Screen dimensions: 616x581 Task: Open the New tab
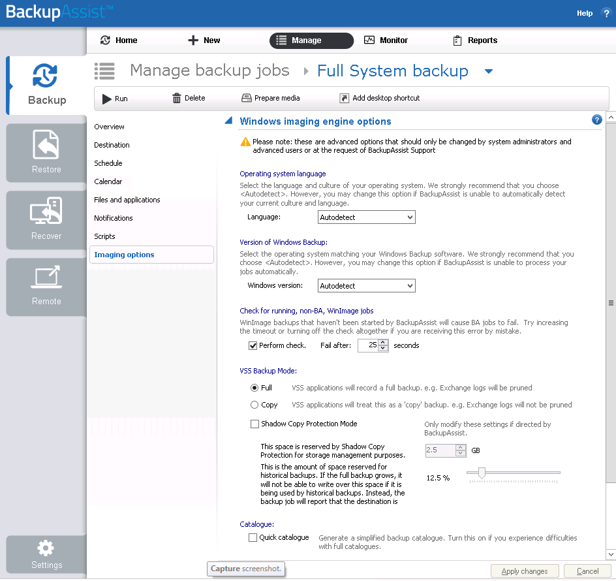coord(204,40)
